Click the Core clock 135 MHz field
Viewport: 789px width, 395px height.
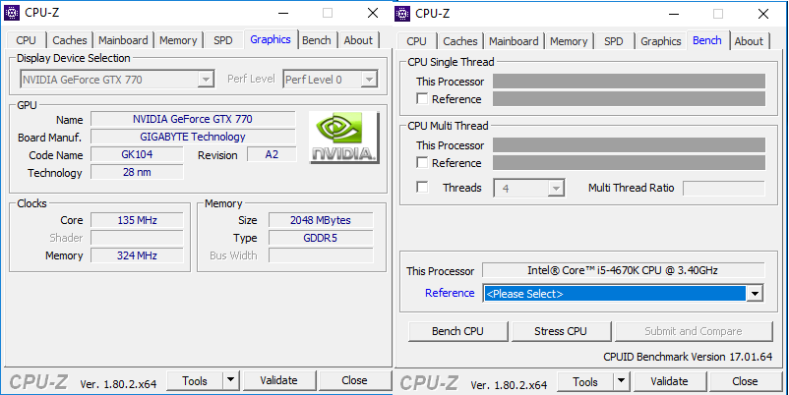pos(137,220)
